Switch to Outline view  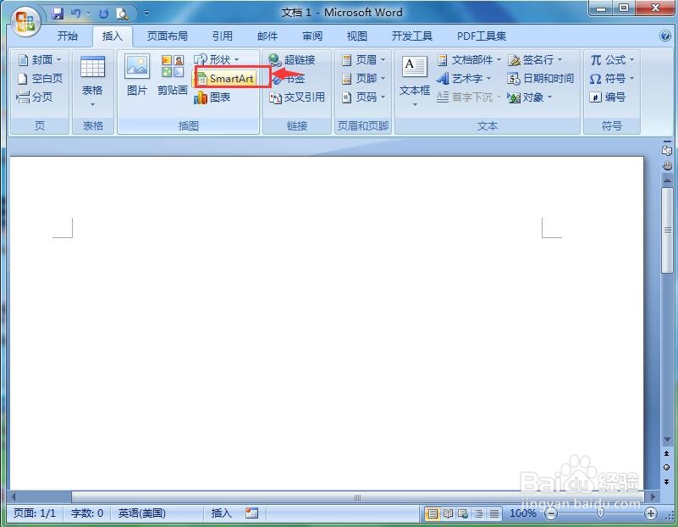pos(479,513)
